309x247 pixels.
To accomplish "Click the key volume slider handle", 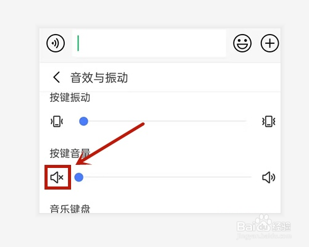I will pyautogui.click(x=78, y=177).
